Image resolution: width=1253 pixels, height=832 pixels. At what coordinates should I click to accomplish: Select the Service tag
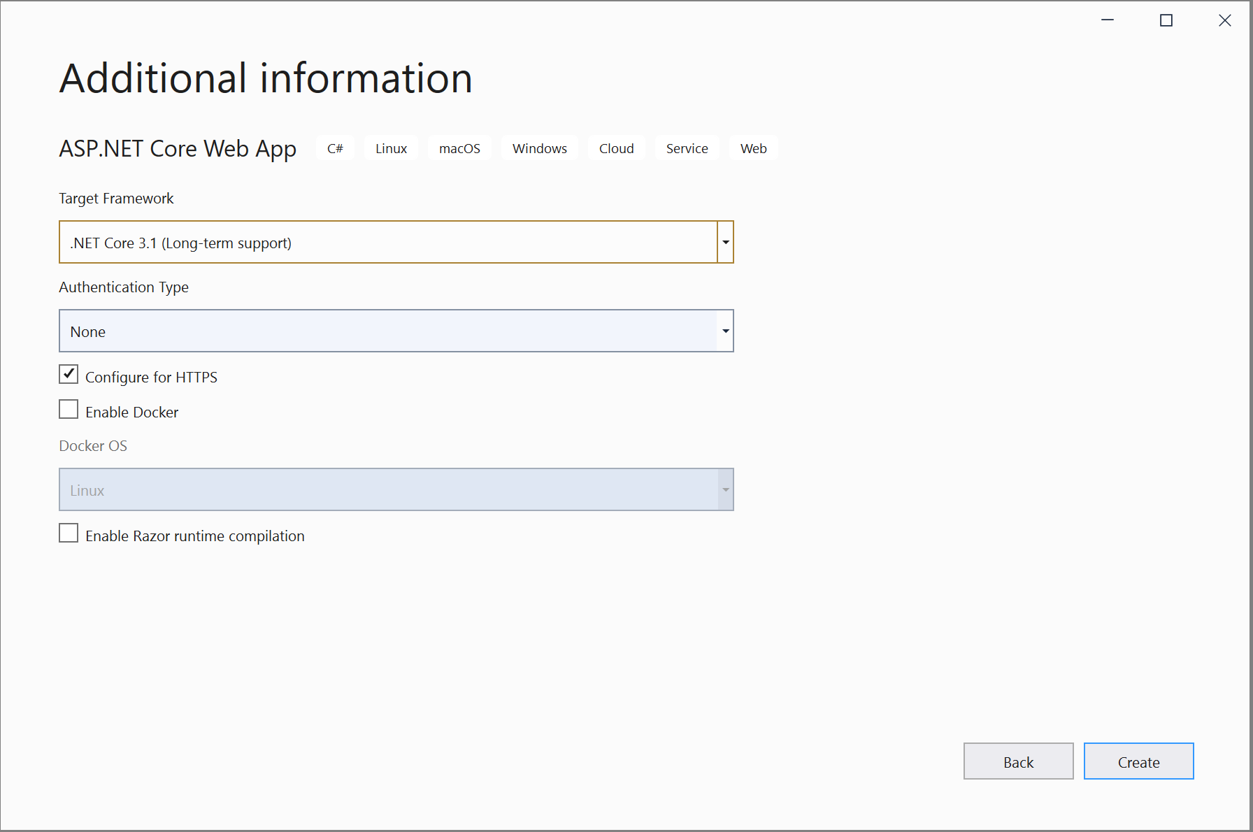pos(687,148)
